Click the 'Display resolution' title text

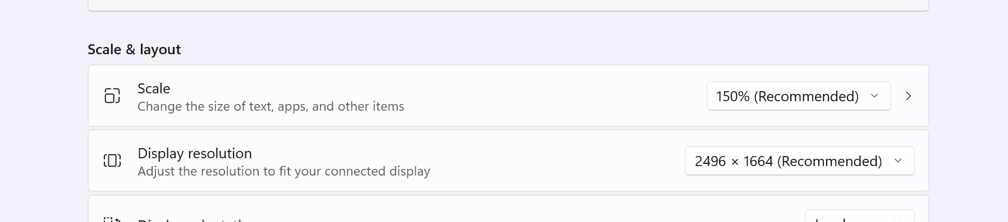tap(195, 153)
